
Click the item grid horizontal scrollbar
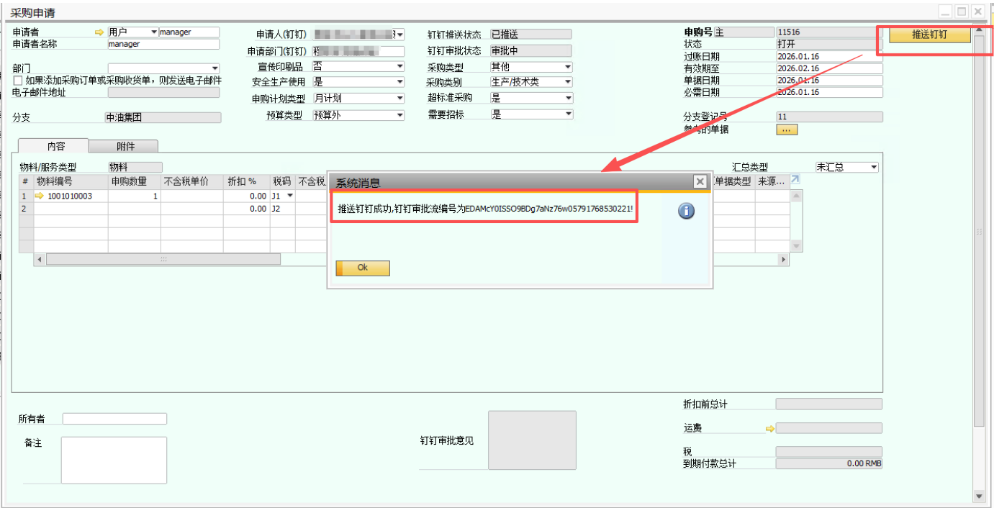click(163, 259)
